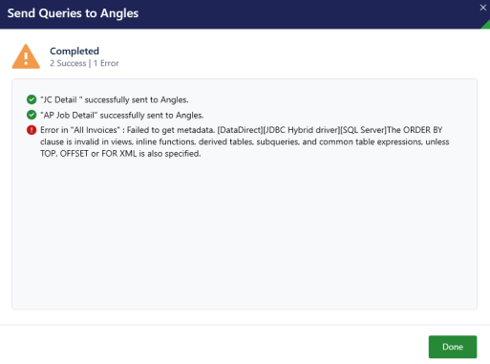Click the "2 Success" count text

68,63
